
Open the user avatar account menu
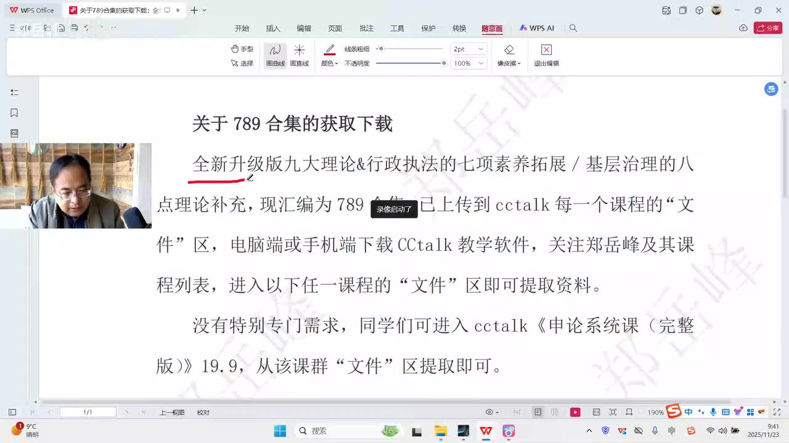click(x=716, y=10)
